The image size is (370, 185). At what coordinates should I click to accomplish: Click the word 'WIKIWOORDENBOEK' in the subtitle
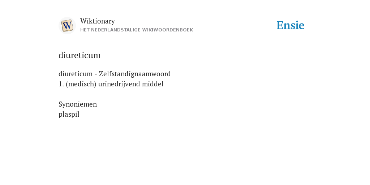[168, 30]
